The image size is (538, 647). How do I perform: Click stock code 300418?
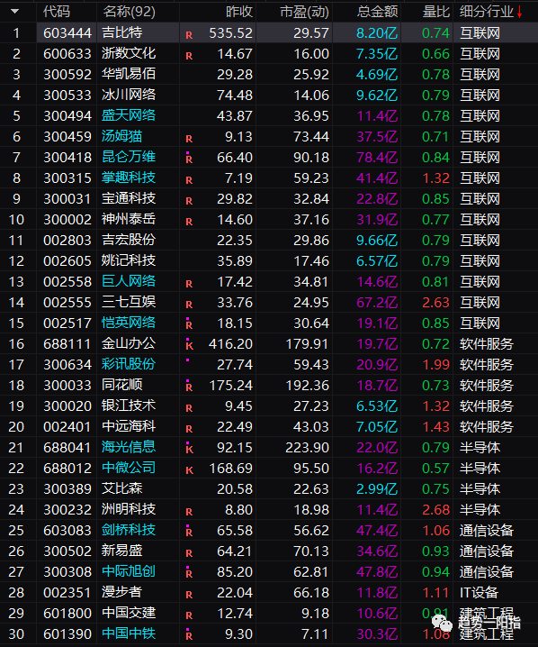click(x=67, y=157)
